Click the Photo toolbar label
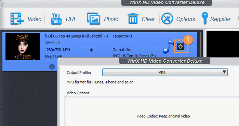The width and height of the screenshot is (239, 126). 111,19
